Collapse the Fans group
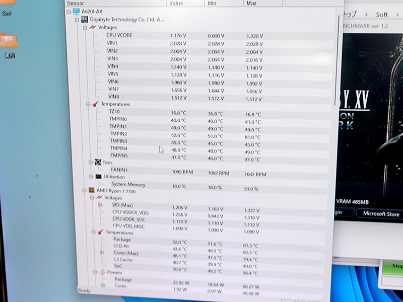 click(x=91, y=163)
